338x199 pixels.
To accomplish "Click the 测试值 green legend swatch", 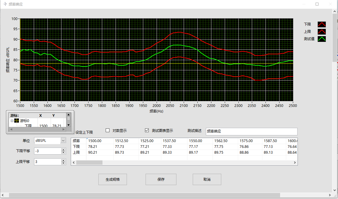I will point(322,39).
